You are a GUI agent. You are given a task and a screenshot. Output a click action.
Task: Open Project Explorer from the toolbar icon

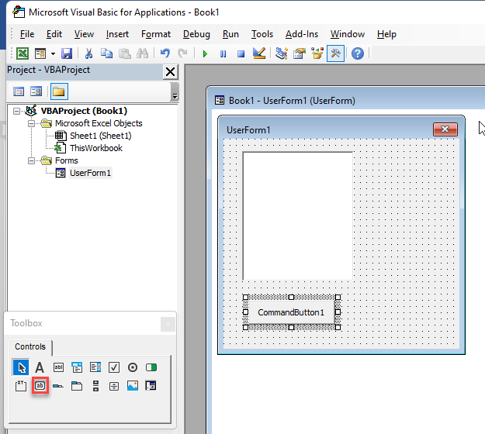[282, 53]
